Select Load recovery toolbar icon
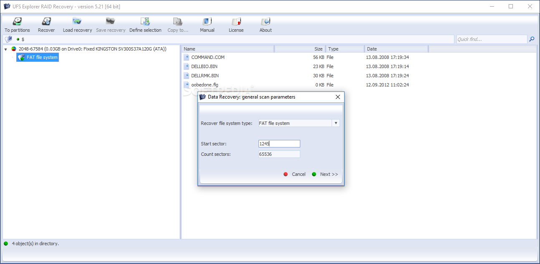 click(x=77, y=25)
